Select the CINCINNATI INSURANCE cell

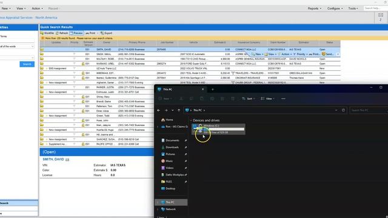pyautogui.click(x=248, y=78)
